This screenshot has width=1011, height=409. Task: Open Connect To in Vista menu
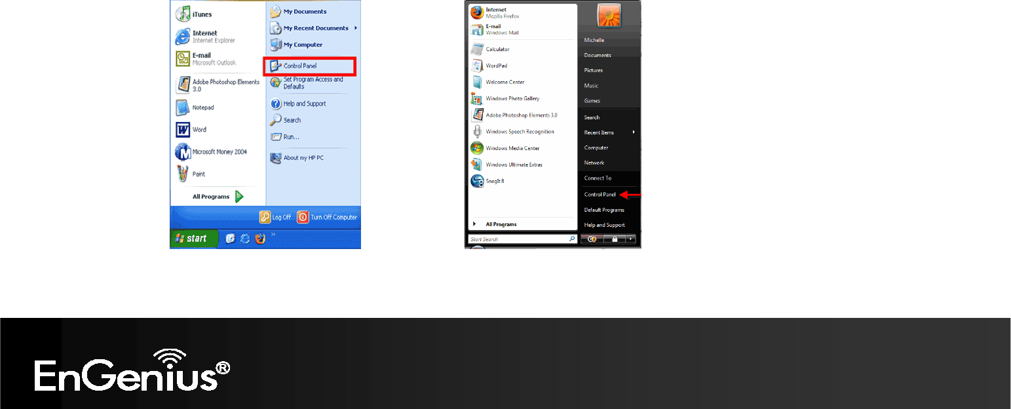click(598, 178)
